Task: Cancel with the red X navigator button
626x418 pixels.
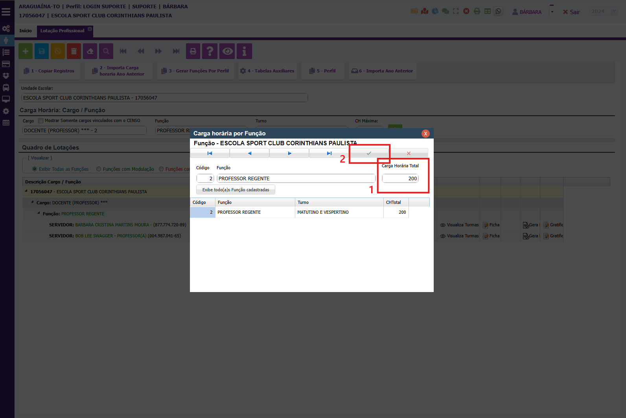Action: point(409,153)
